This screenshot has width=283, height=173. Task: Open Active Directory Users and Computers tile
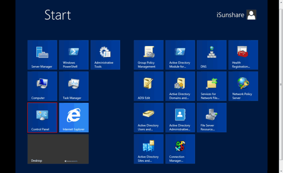click(x=149, y=118)
